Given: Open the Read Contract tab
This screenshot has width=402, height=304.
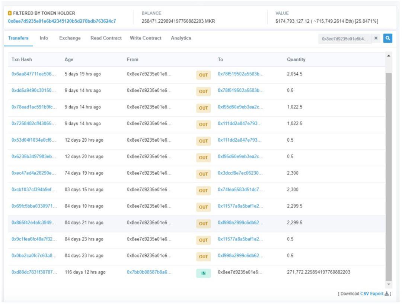Looking at the screenshot, I should point(106,38).
